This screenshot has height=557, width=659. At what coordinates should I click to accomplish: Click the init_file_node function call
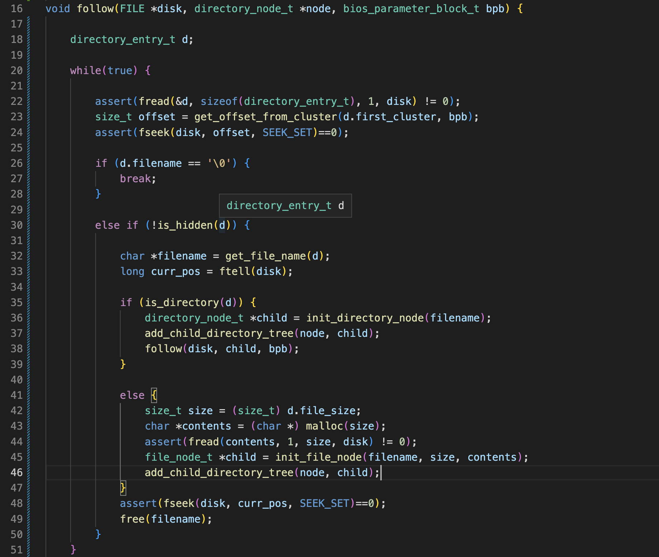point(318,457)
